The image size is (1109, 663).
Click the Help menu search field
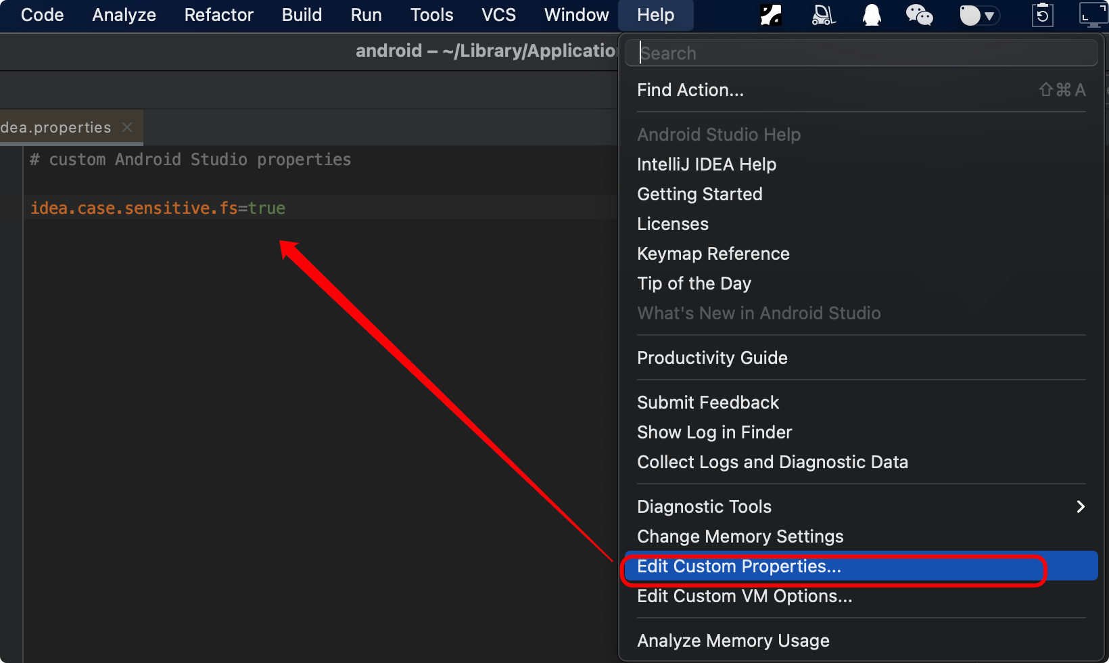click(x=862, y=53)
